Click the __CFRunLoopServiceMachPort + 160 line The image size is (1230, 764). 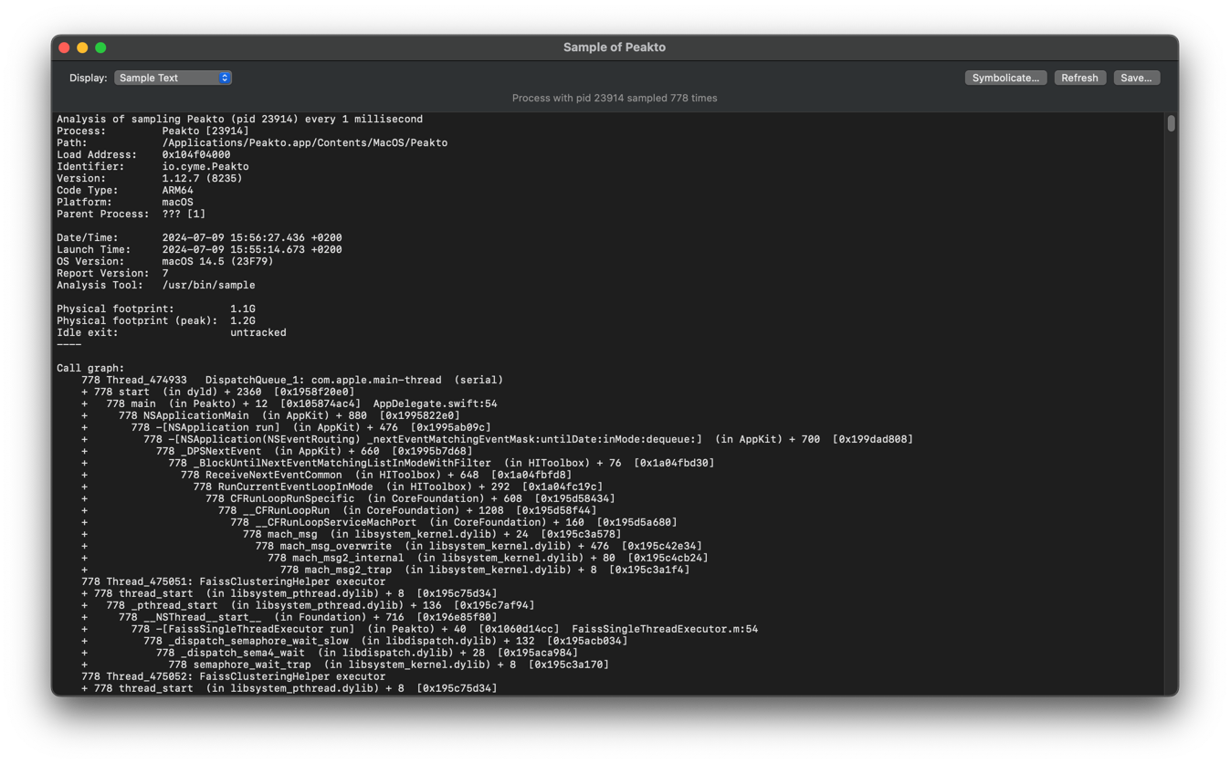[x=379, y=522]
